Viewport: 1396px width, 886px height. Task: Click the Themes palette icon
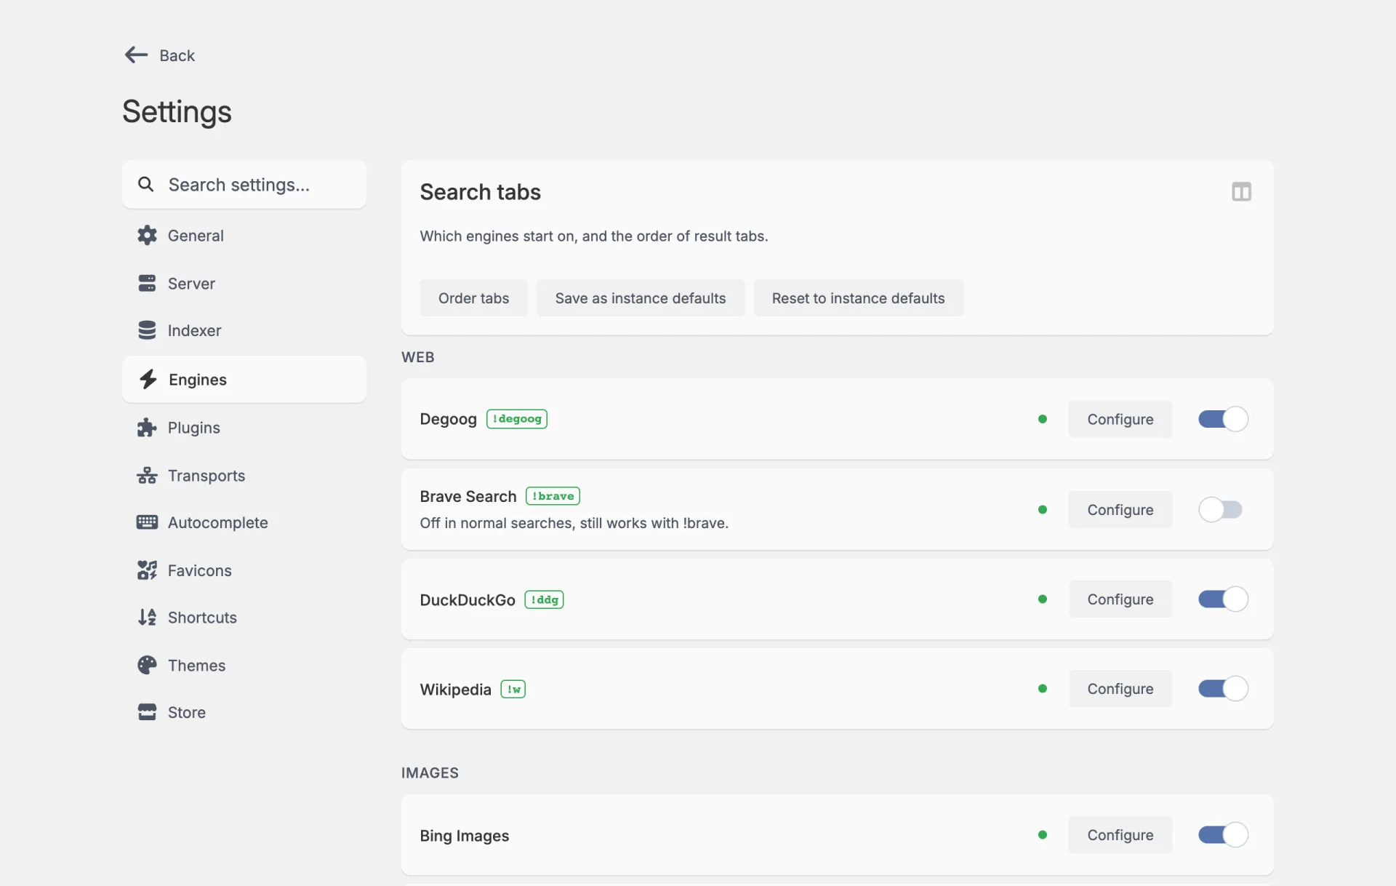coord(147,666)
